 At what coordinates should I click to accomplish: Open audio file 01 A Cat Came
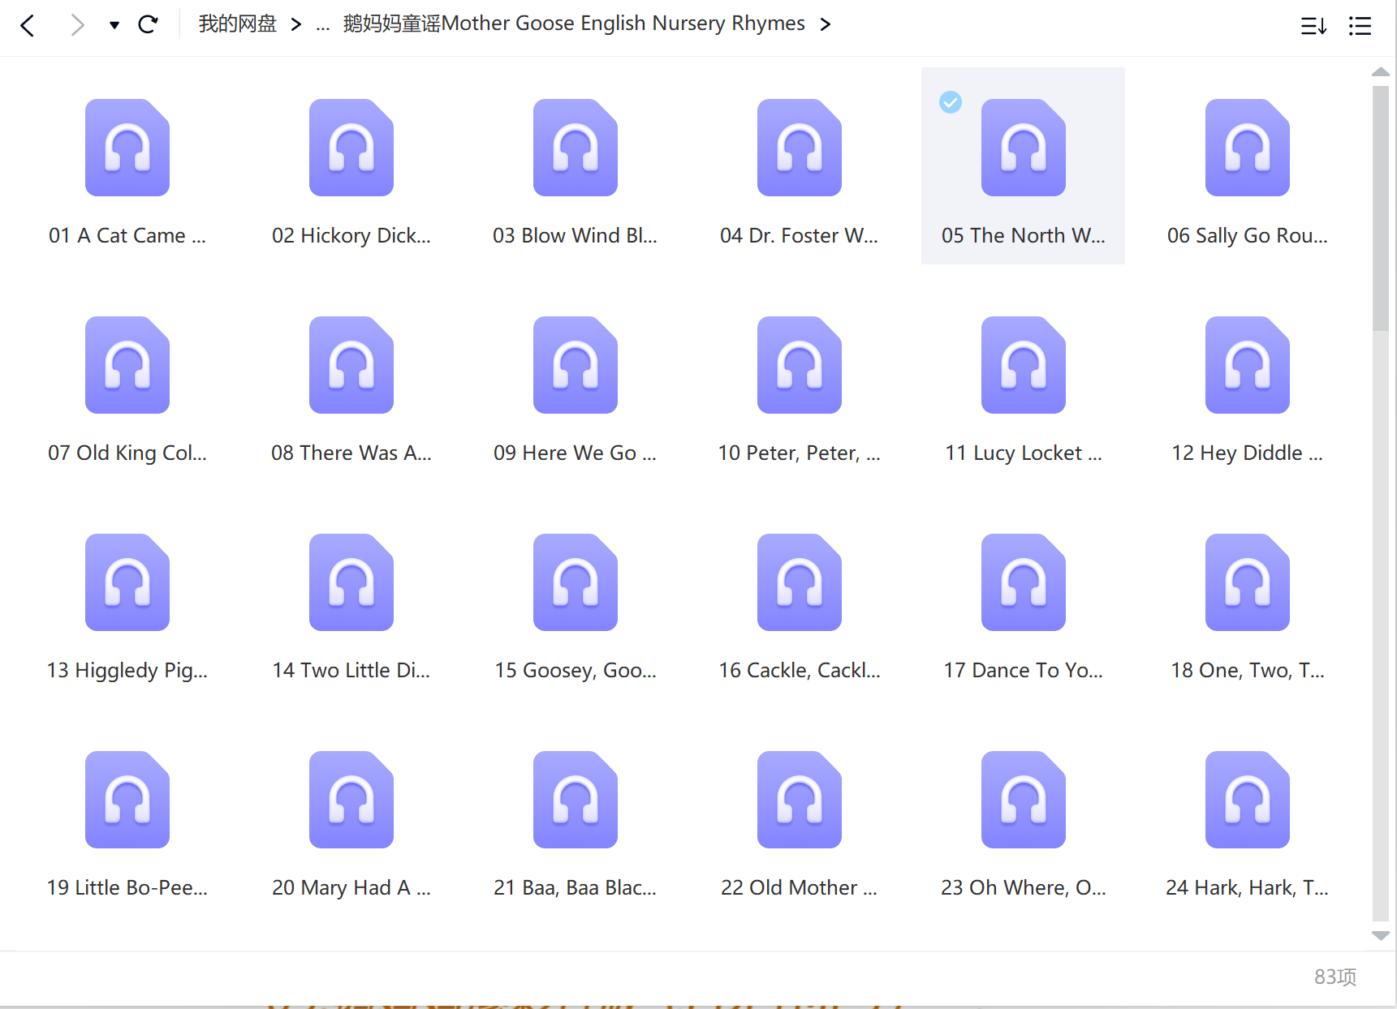coord(127,148)
